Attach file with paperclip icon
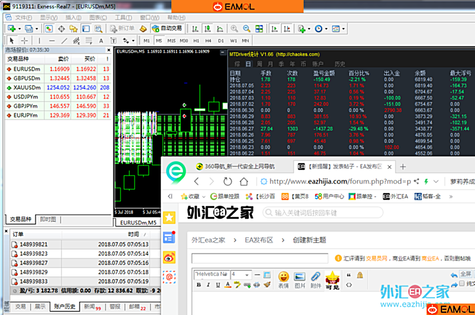The width and height of the screenshot is (475, 315). (x=315, y=280)
